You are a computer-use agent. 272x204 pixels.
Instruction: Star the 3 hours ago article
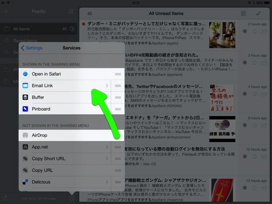[255, 62]
